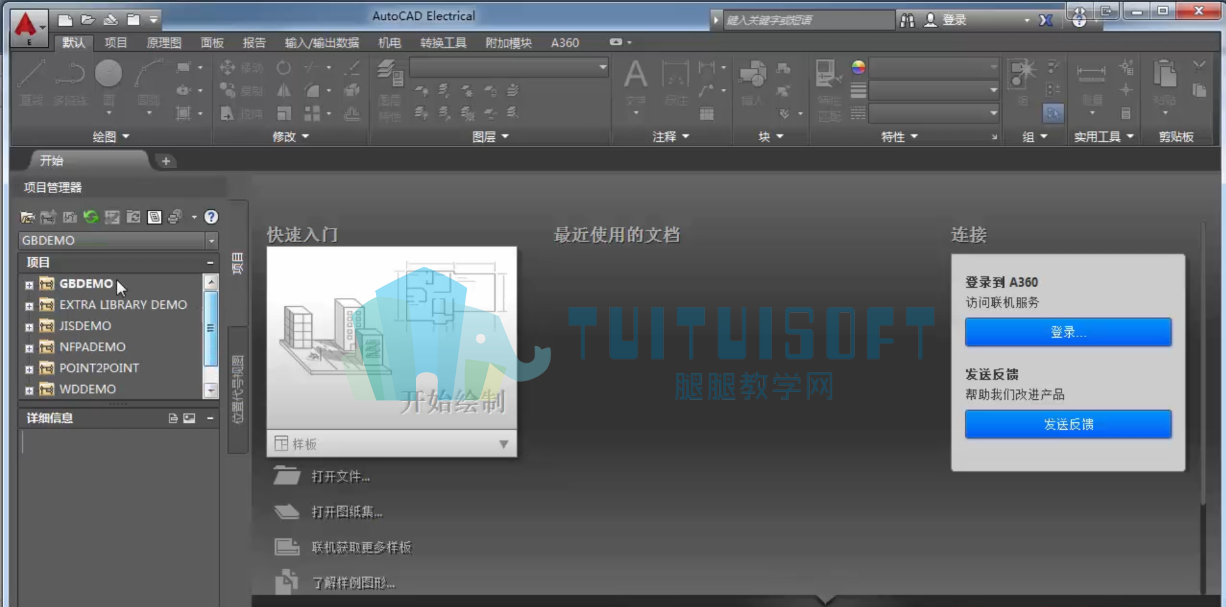Click the folder icon beside 打开文件...
The height and width of the screenshot is (607, 1226).
[287, 476]
